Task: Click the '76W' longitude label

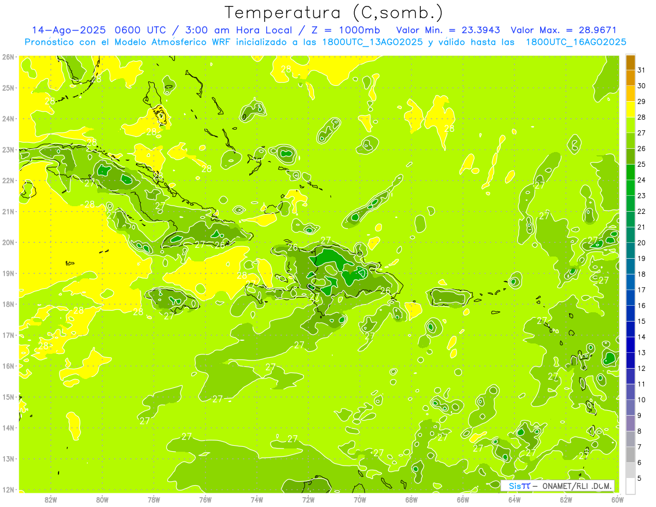Action: tap(206, 499)
